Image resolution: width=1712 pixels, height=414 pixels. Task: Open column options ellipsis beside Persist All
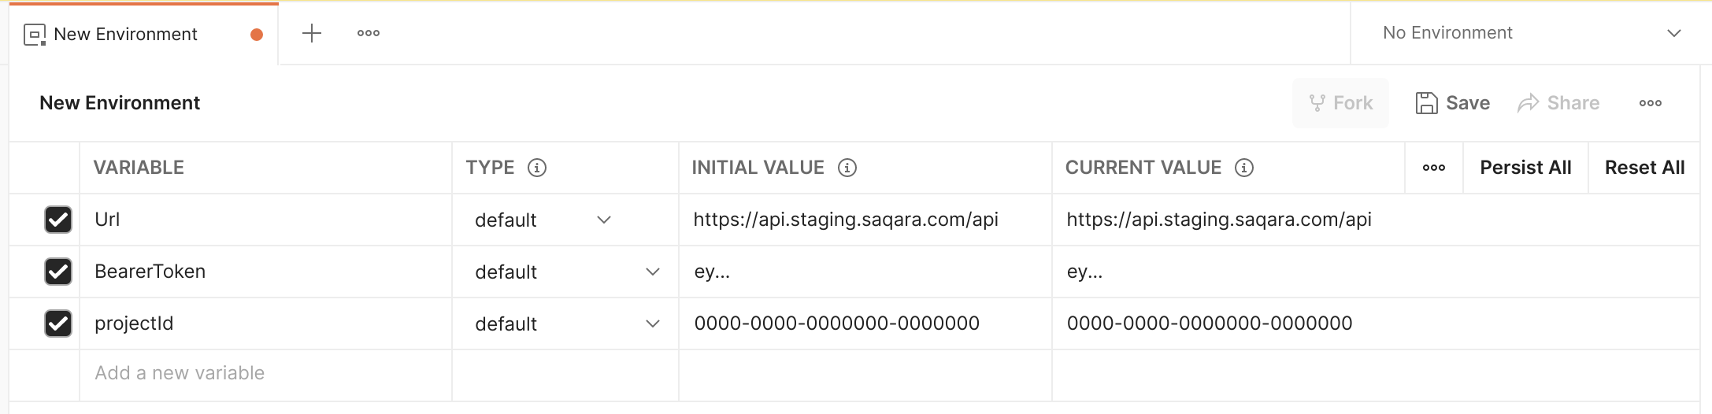1434,168
